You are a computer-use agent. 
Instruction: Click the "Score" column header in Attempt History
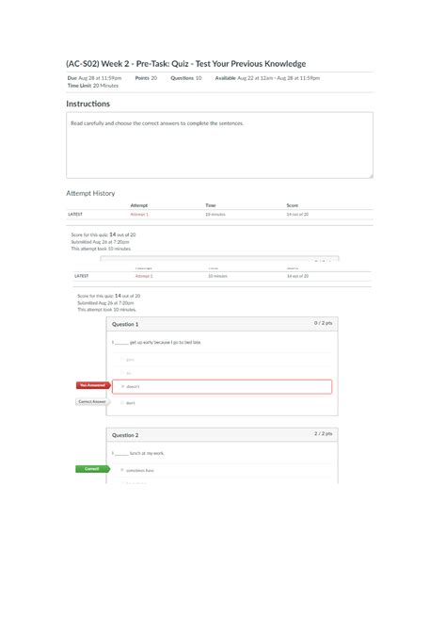tap(293, 205)
